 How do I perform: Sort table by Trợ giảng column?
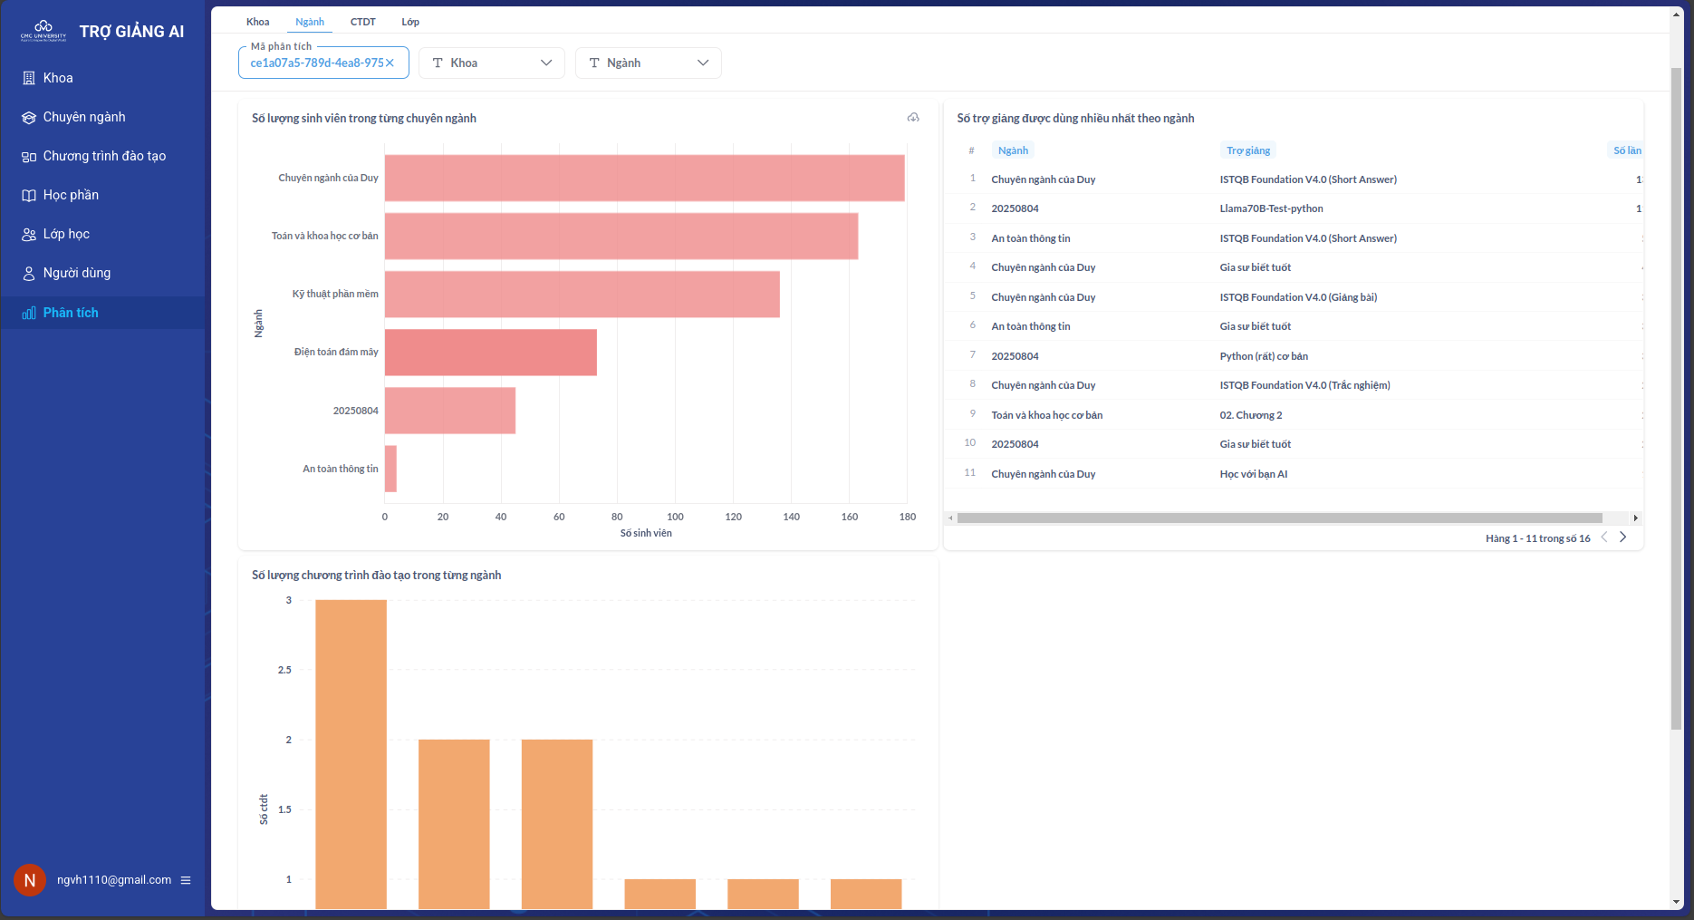click(x=1247, y=150)
